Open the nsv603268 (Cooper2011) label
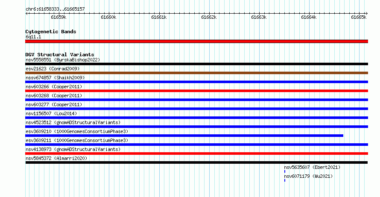 [x=54, y=96]
